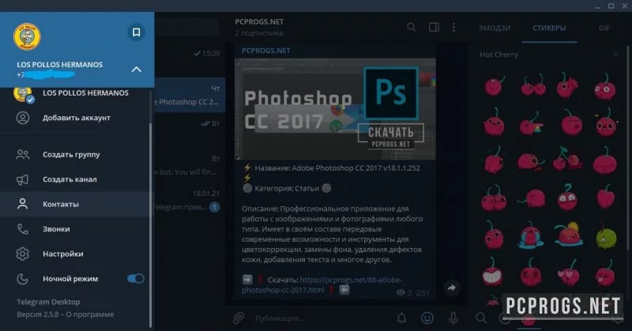Click the PCPROGS.NET channel header title
Viewport: 632px width, 331px height.
click(x=259, y=22)
